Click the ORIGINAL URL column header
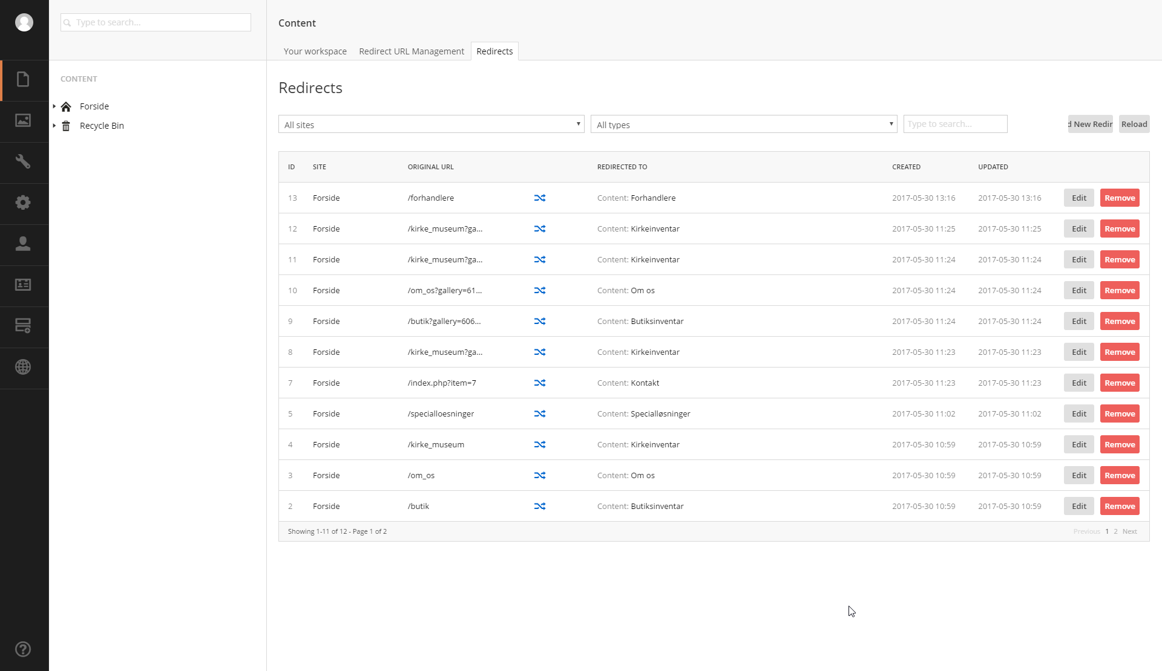This screenshot has width=1162, height=671. tap(430, 167)
